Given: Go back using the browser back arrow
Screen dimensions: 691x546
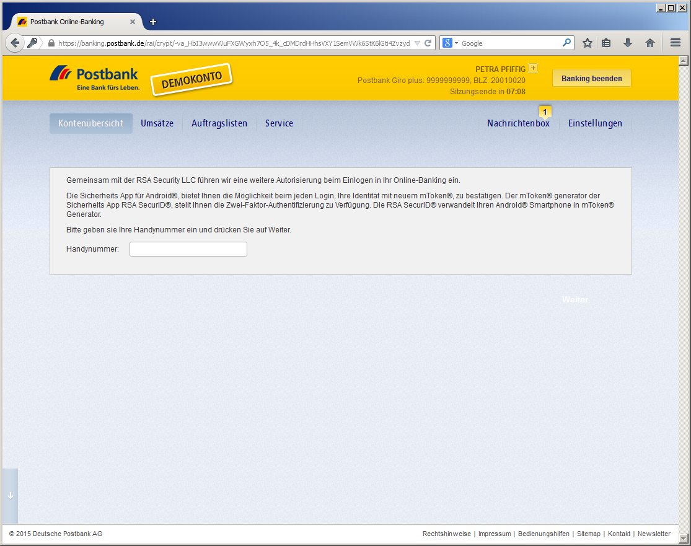Looking at the screenshot, I should point(14,43).
